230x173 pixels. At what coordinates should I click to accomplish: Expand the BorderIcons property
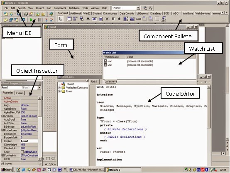tap(2, 130)
